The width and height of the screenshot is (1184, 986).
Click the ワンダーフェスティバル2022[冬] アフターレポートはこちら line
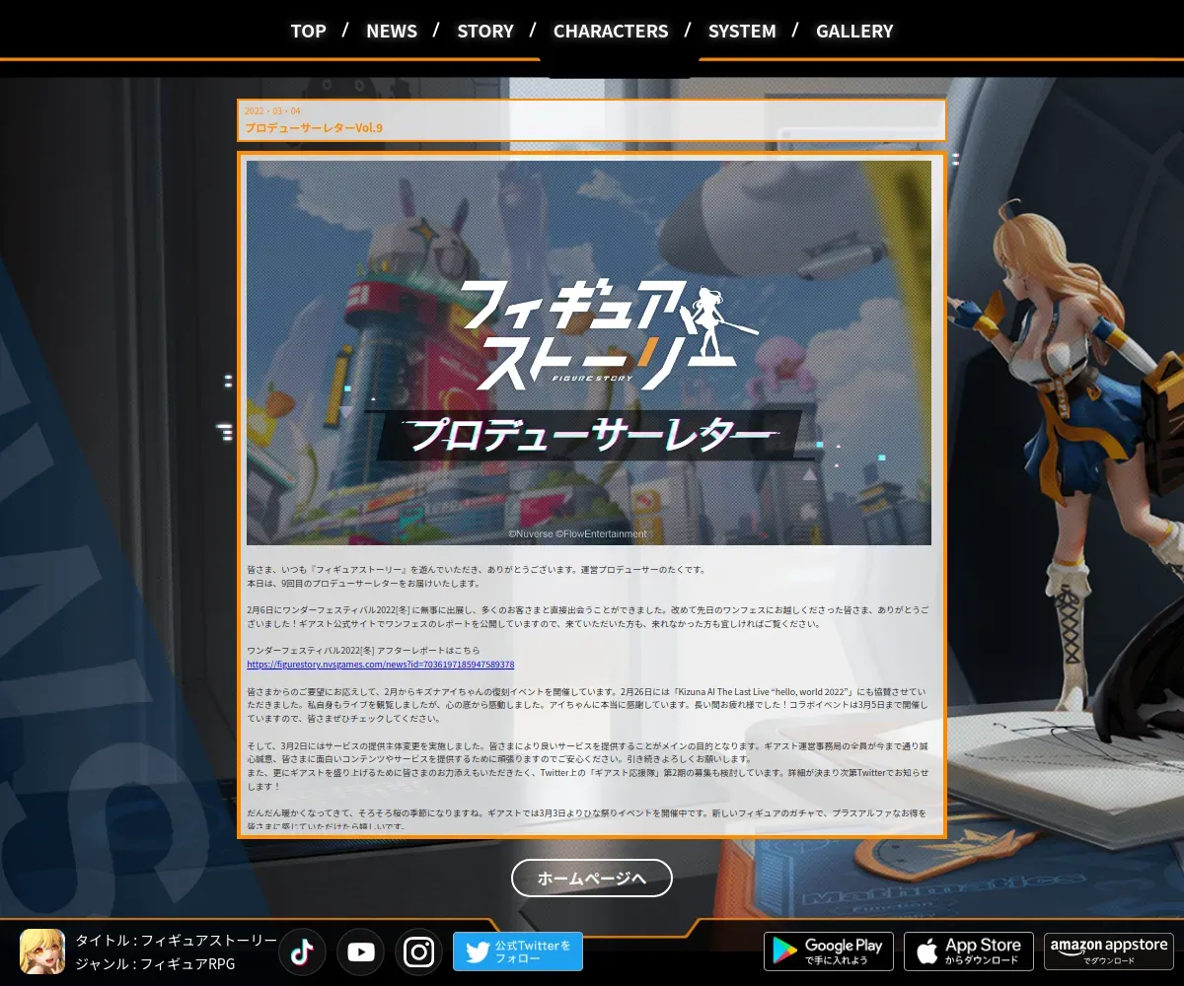tap(363, 651)
